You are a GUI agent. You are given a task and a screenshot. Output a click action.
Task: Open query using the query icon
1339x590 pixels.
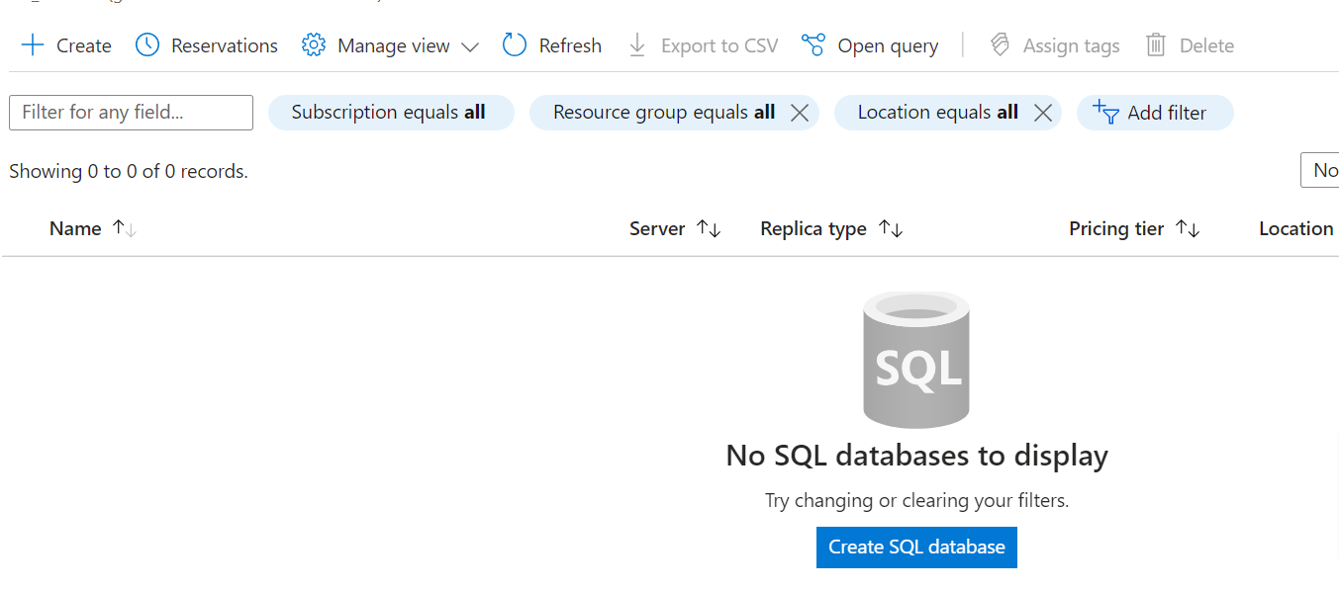click(813, 44)
